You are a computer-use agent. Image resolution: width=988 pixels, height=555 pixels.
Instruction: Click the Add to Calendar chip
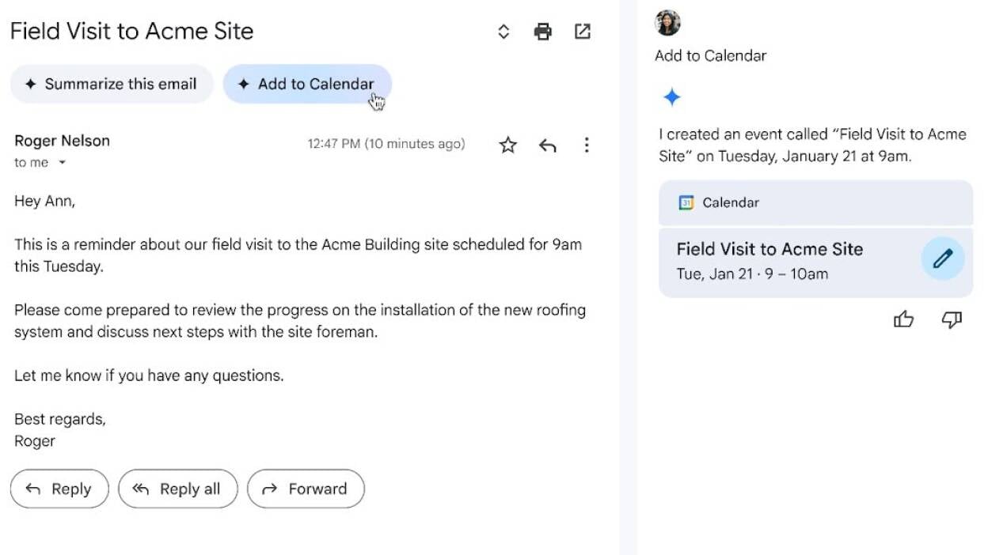pyautogui.click(x=307, y=84)
